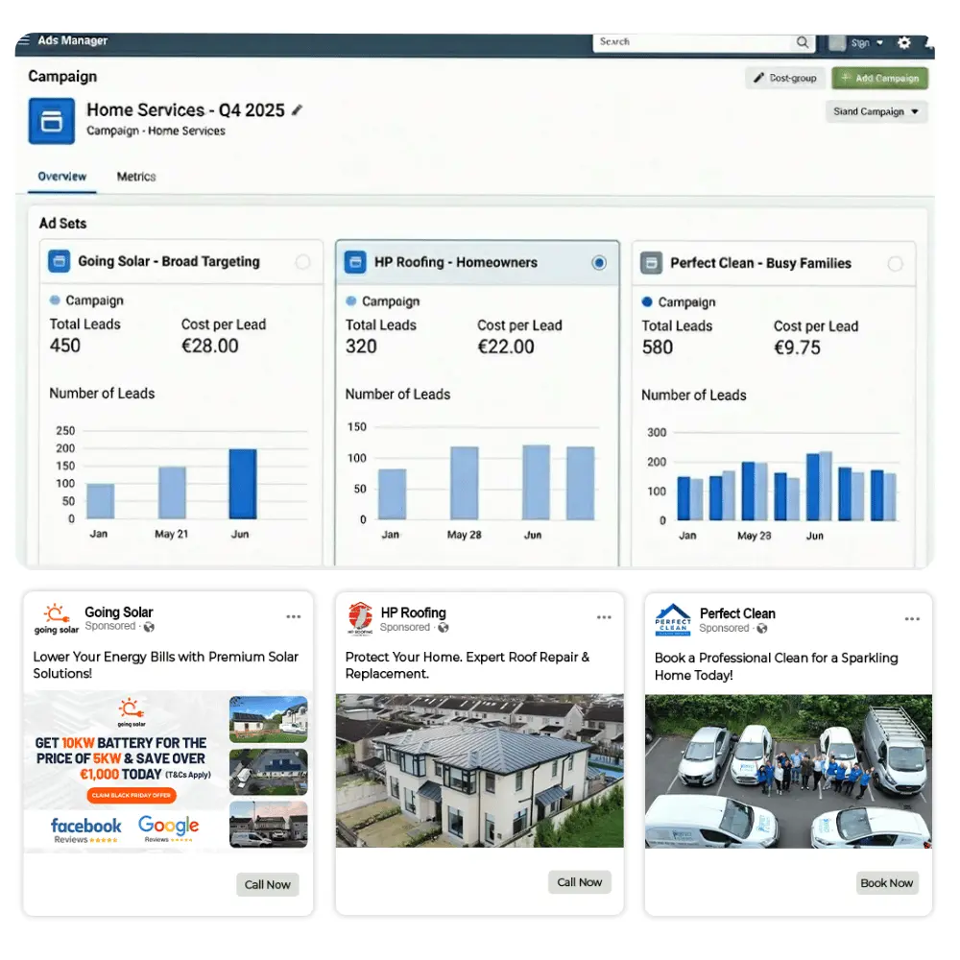
Task: Switch to the Metrics tab
Action: click(136, 177)
